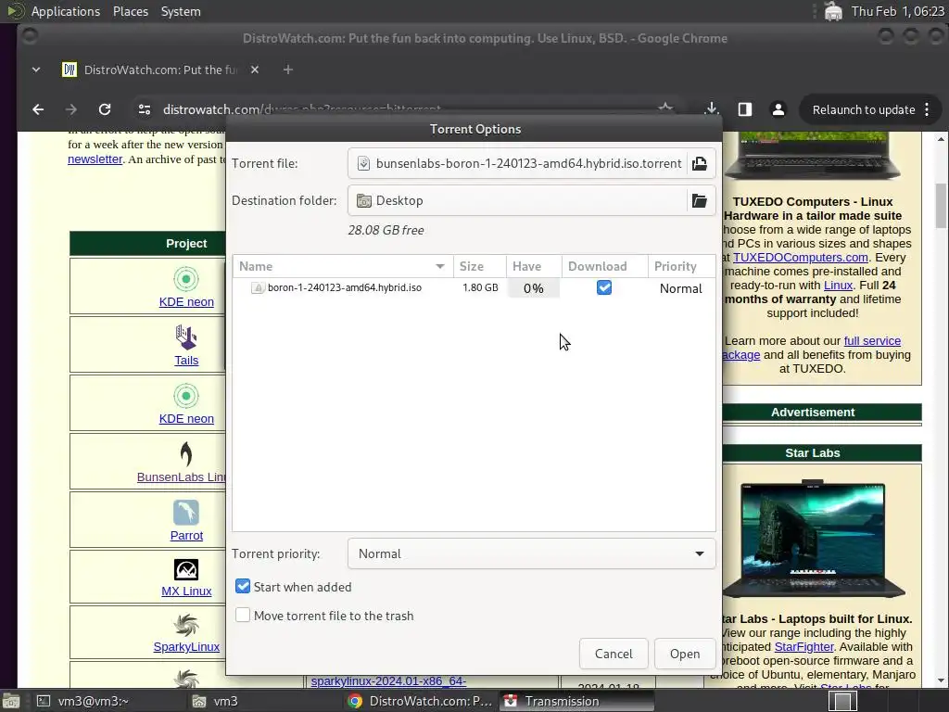The width and height of the screenshot is (949, 712).
Task: Click the Name column sort arrow
Action: coord(440,266)
